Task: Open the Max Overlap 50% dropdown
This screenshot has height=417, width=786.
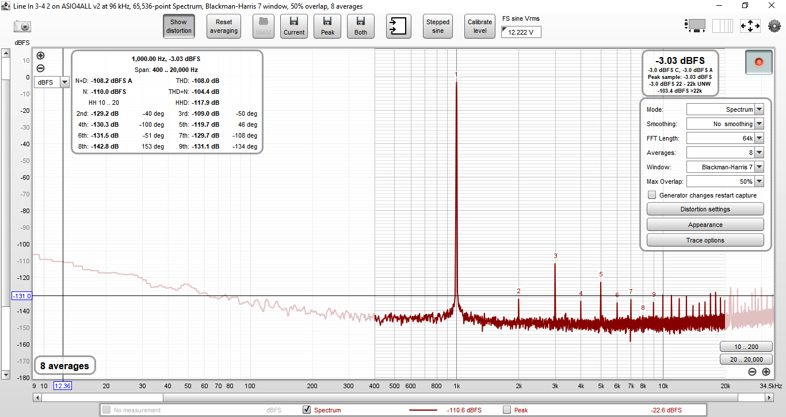Action: (x=725, y=181)
